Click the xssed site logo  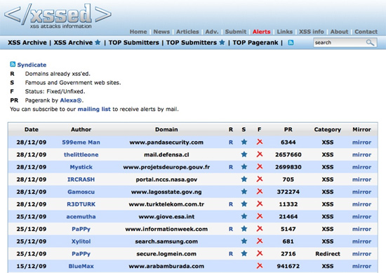pyautogui.click(x=58, y=15)
